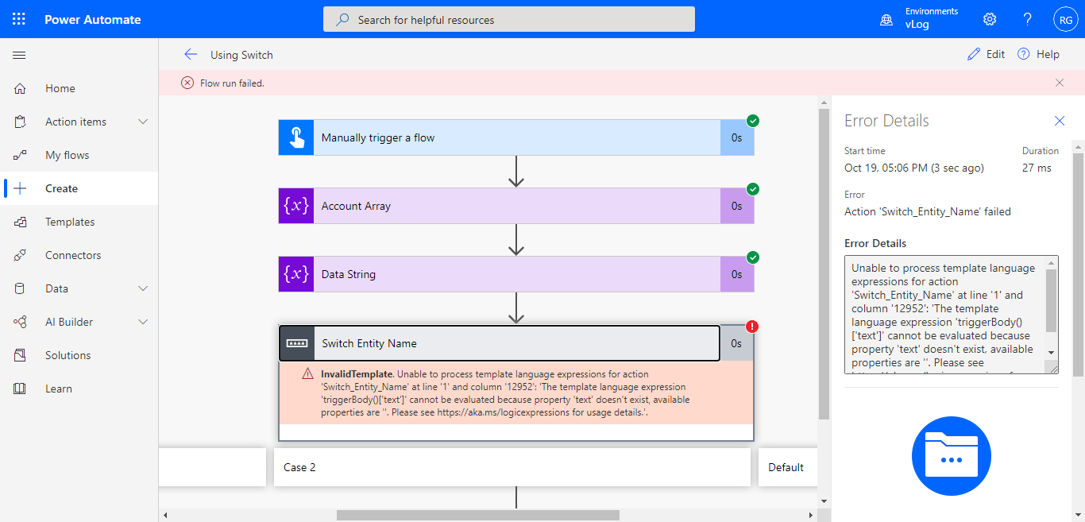Click the Data String variable icon
The image size is (1085, 522).
(296, 274)
